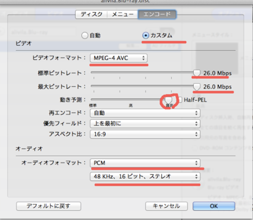Click the オーディオ section heading
253x220 pixels.
tap(29, 148)
